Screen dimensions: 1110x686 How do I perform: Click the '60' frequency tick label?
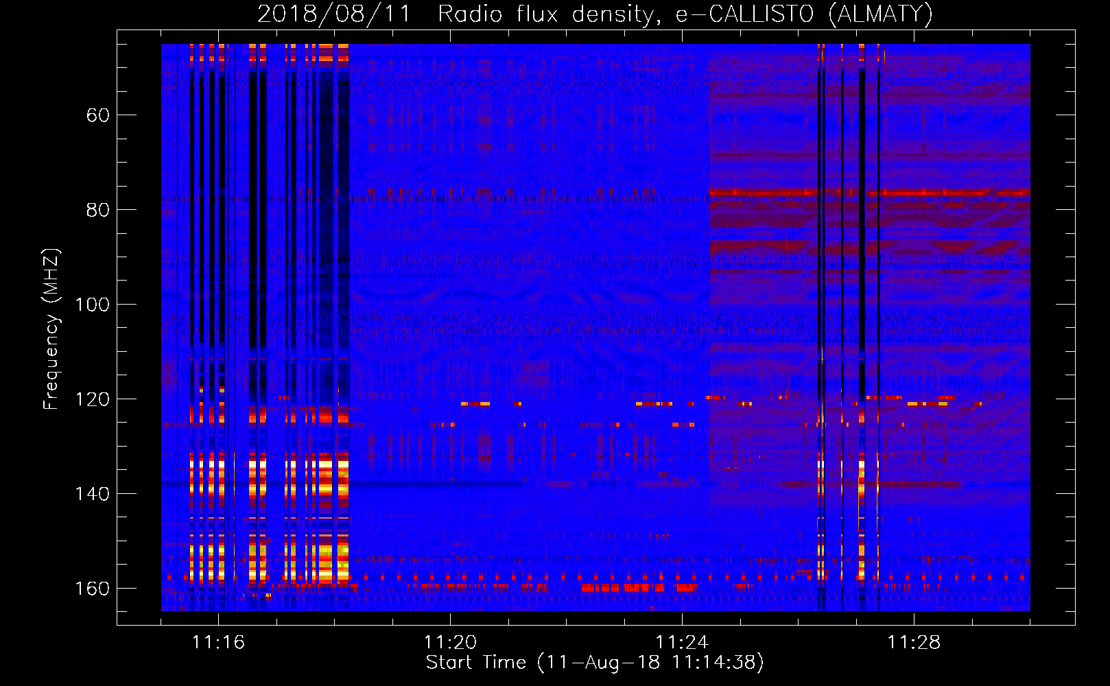[98, 115]
